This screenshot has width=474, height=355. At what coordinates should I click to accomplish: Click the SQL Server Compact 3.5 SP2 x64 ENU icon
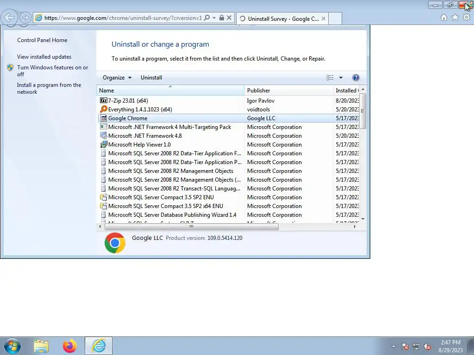click(x=103, y=206)
